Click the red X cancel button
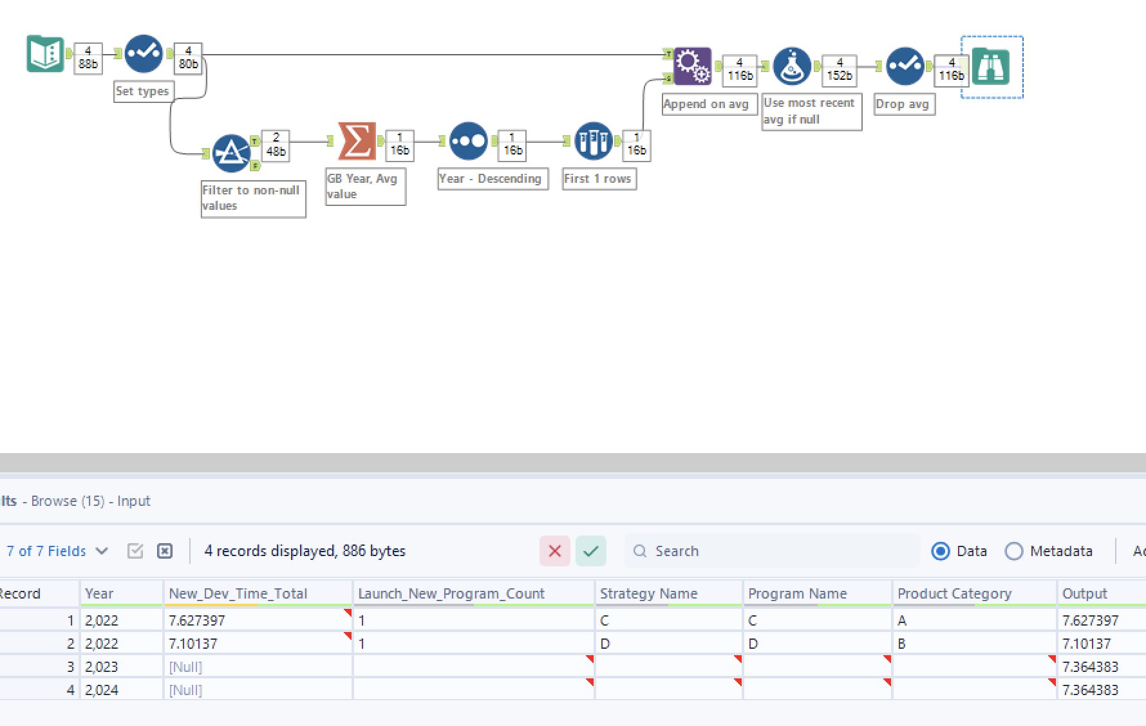The width and height of the screenshot is (1146, 726). (554, 551)
